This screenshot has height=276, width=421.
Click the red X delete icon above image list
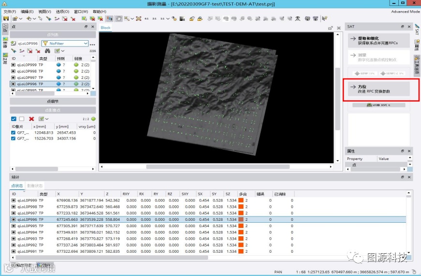tap(31, 119)
